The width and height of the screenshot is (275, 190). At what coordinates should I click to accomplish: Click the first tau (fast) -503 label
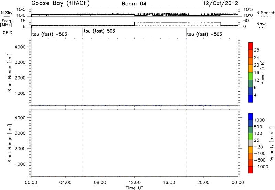click(49, 34)
